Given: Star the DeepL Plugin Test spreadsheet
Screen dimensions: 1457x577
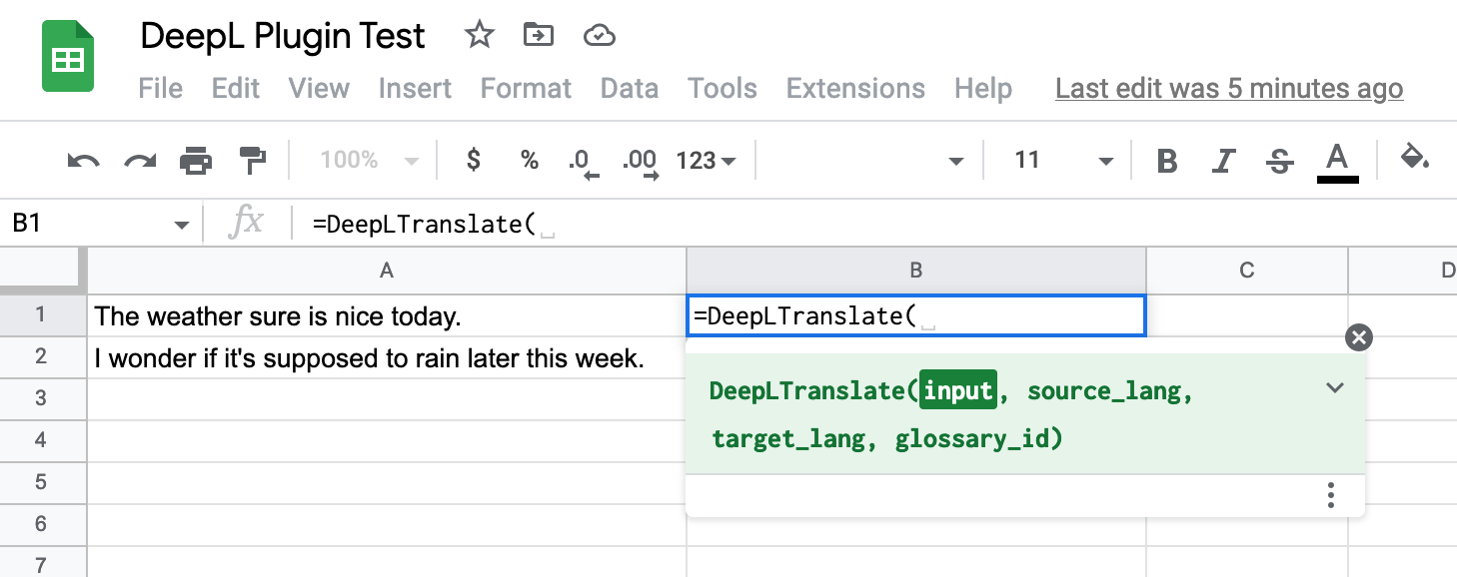Looking at the screenshot, I should tap(479, 34).
